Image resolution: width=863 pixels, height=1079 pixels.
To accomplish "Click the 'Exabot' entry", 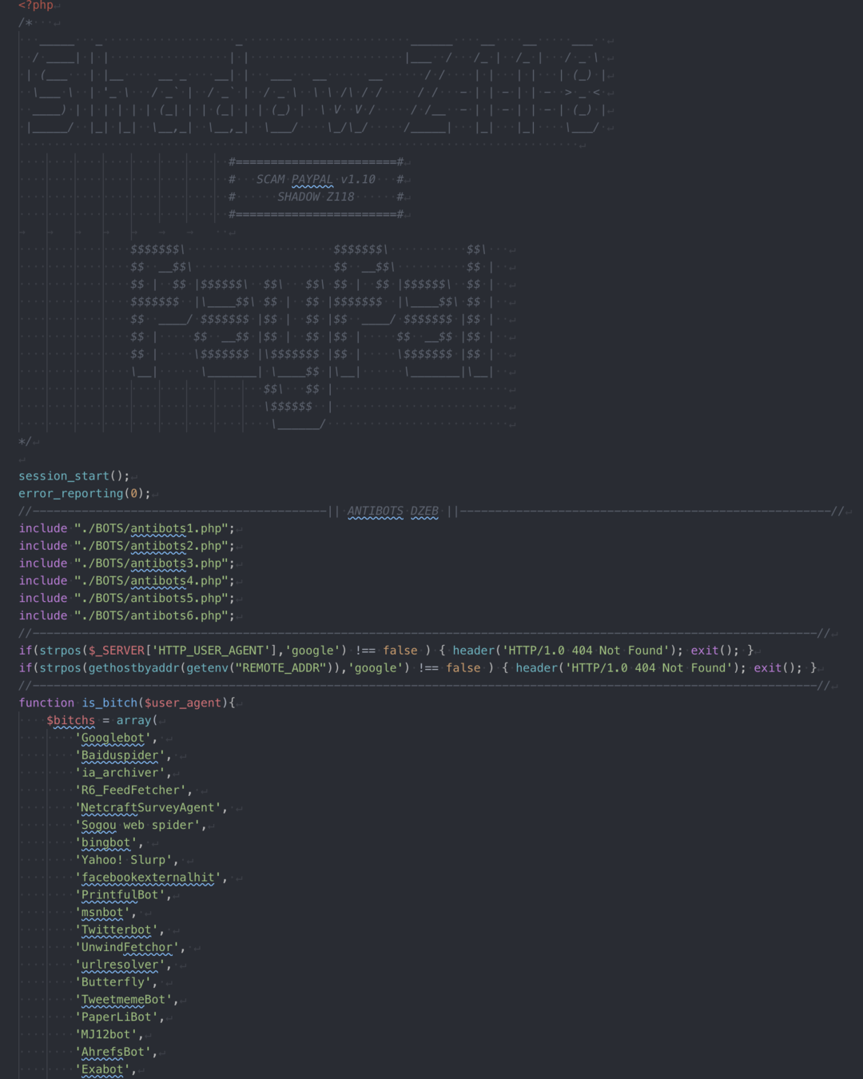I will pos(103,1070).
